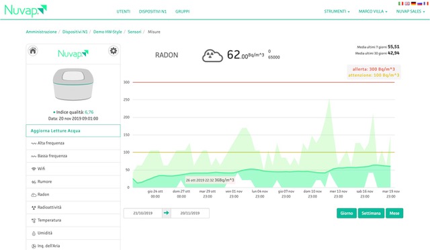Open the settings gear icon
The width and height of the screenshot is (430, 250).
pyautogui.click(x=114, y=51)
